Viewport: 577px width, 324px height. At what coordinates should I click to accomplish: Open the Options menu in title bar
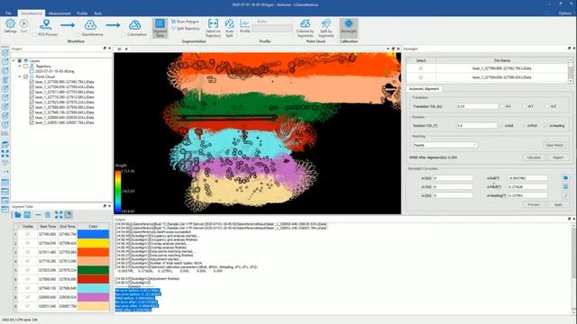click(x=565, y=13)
